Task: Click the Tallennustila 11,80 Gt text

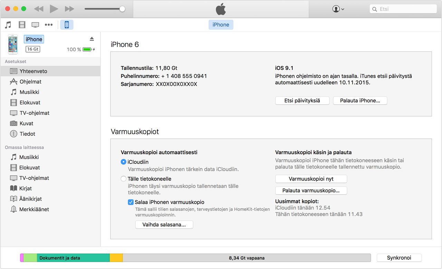Action: point(149,68)
